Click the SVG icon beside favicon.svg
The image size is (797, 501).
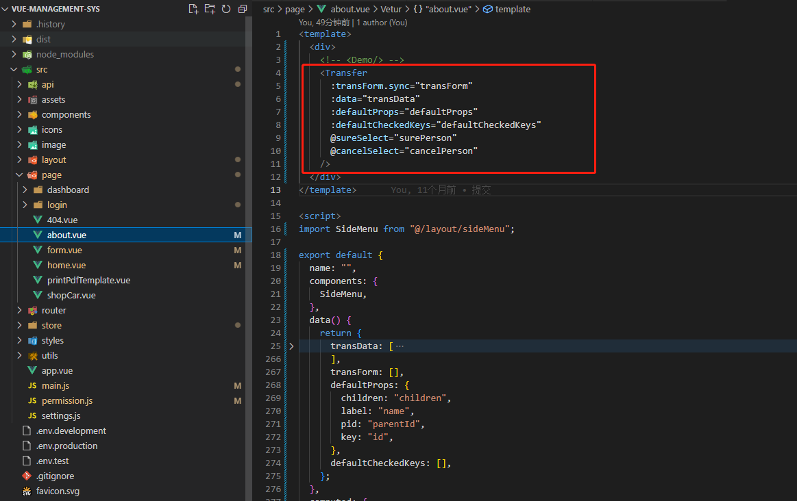27,491
